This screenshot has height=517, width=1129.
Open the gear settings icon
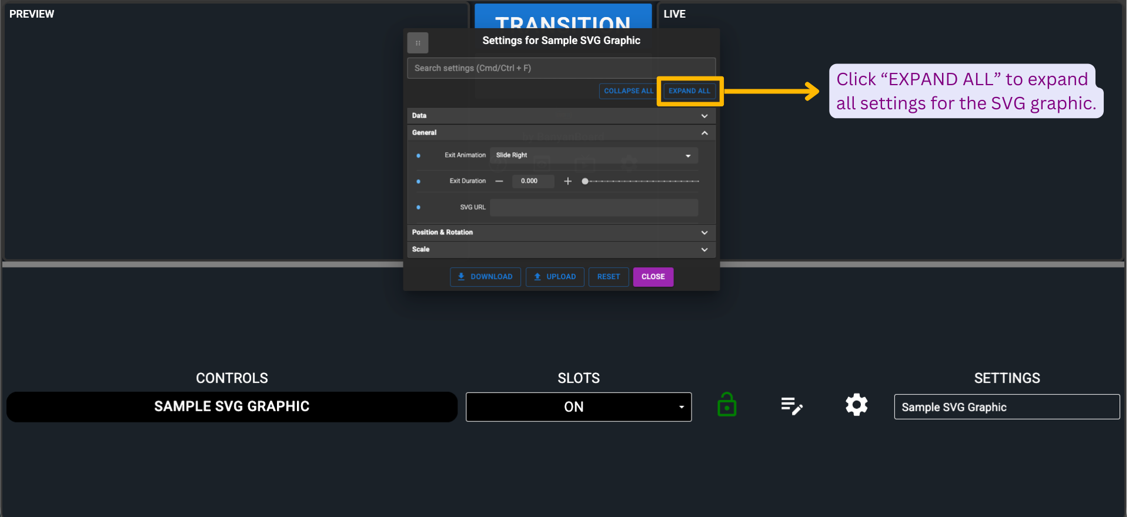pyautogui.click(x=856, y=405)
